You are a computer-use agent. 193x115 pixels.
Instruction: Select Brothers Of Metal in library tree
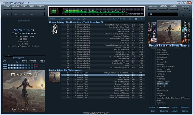pos(164,72)
